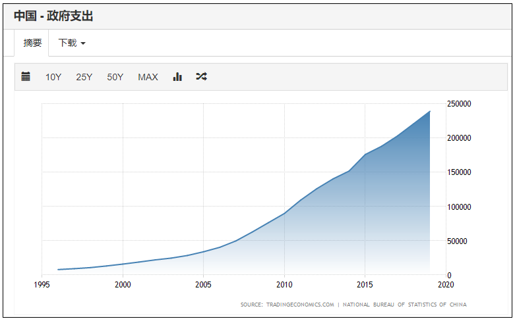The width and height of the screenshot is (515, 321).
Task: Click the 2000 label on the x-axis
Action: point(123,285)
